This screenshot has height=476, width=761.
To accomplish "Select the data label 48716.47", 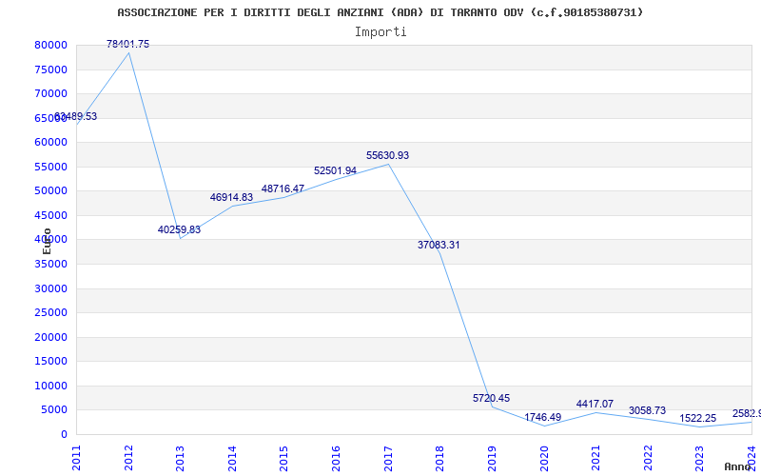I will tap(283, 188).
